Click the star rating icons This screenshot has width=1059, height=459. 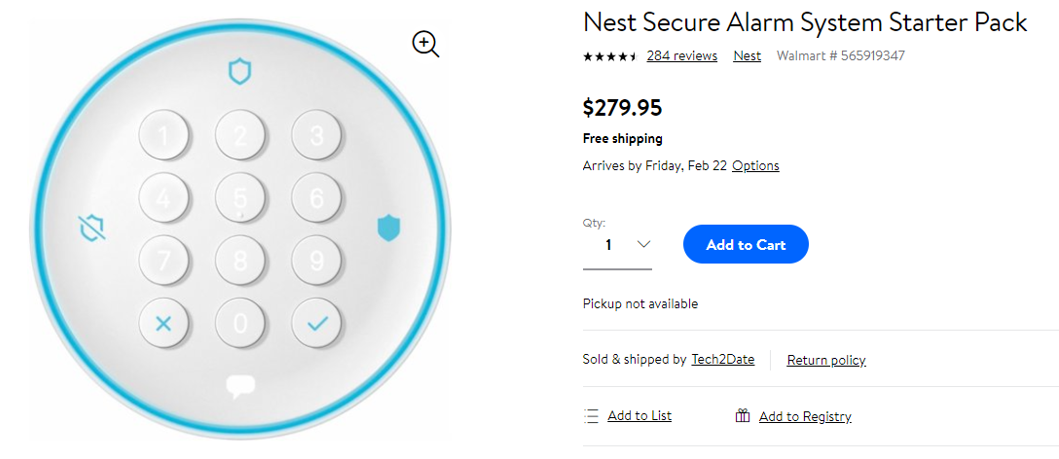tap(609, 56)
